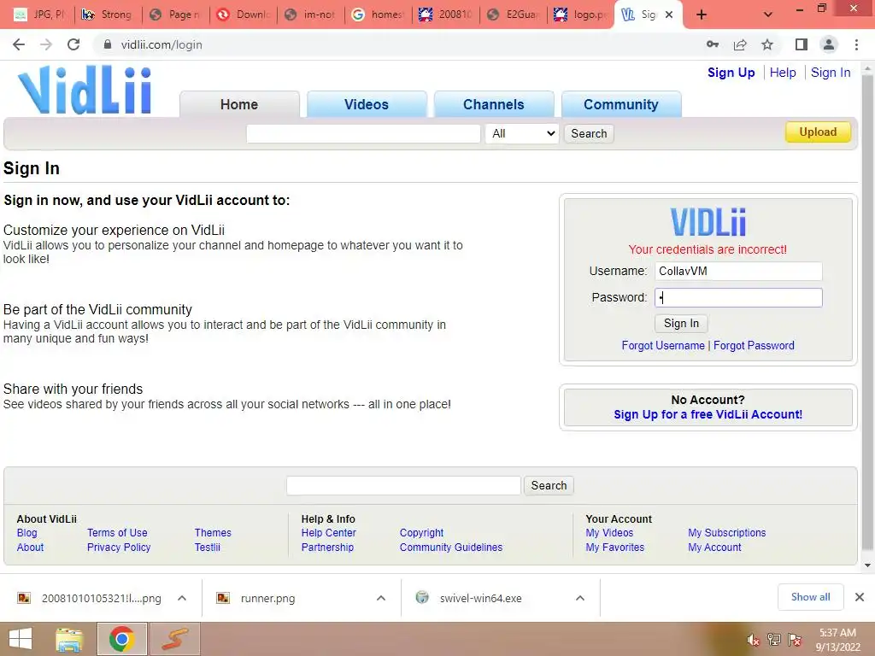
Task: Click the Sign Up link at top
Action: point(731,73)
